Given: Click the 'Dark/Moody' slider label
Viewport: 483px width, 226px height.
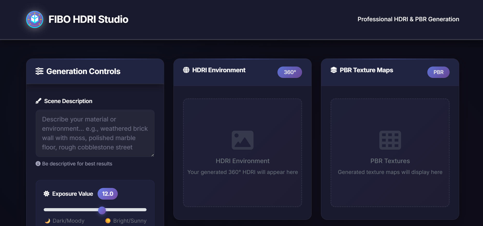Looking at the screenshot, I should click(69, 221).
